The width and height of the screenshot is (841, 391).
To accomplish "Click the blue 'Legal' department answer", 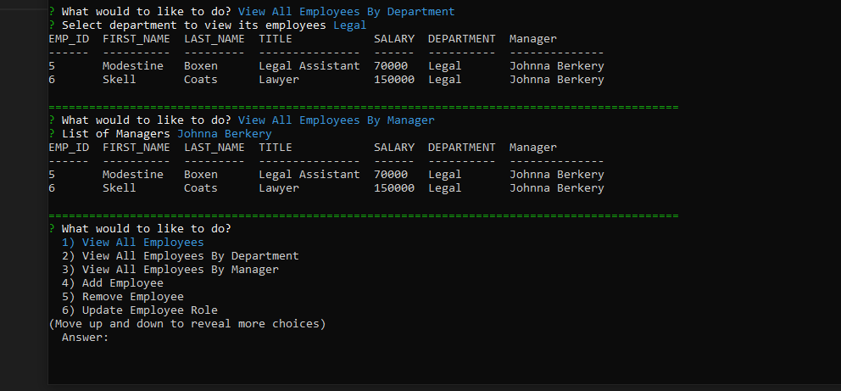I will point(349,25).
